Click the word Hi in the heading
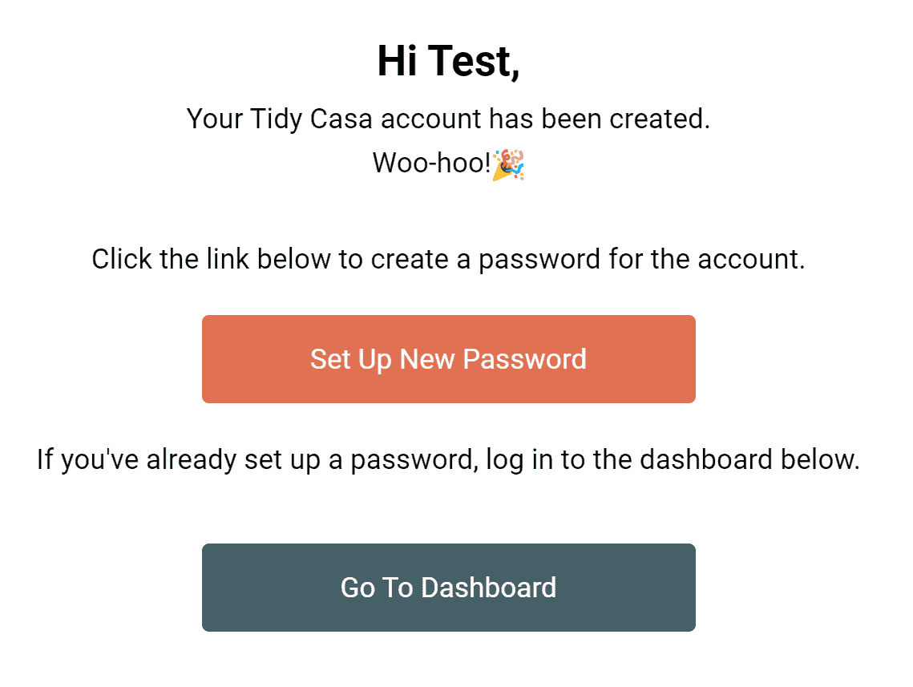Viewport: 913px width, 687px height. coord(398,61)
